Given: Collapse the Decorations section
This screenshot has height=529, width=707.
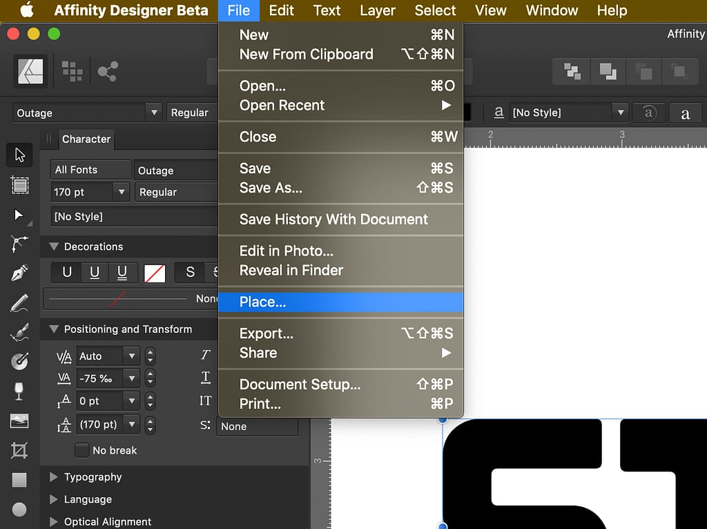Looking at the screenshot, I should (x=55, y=246).
